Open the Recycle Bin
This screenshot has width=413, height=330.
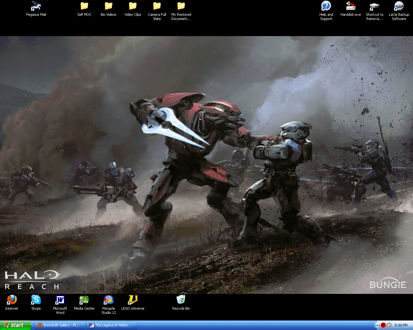tap(181, 300)
